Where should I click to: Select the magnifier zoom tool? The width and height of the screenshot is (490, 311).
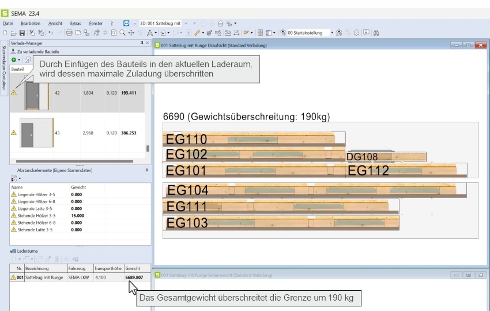point(122,32)
